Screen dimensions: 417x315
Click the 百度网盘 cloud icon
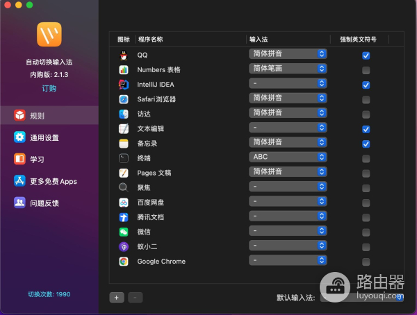(124, 203)
